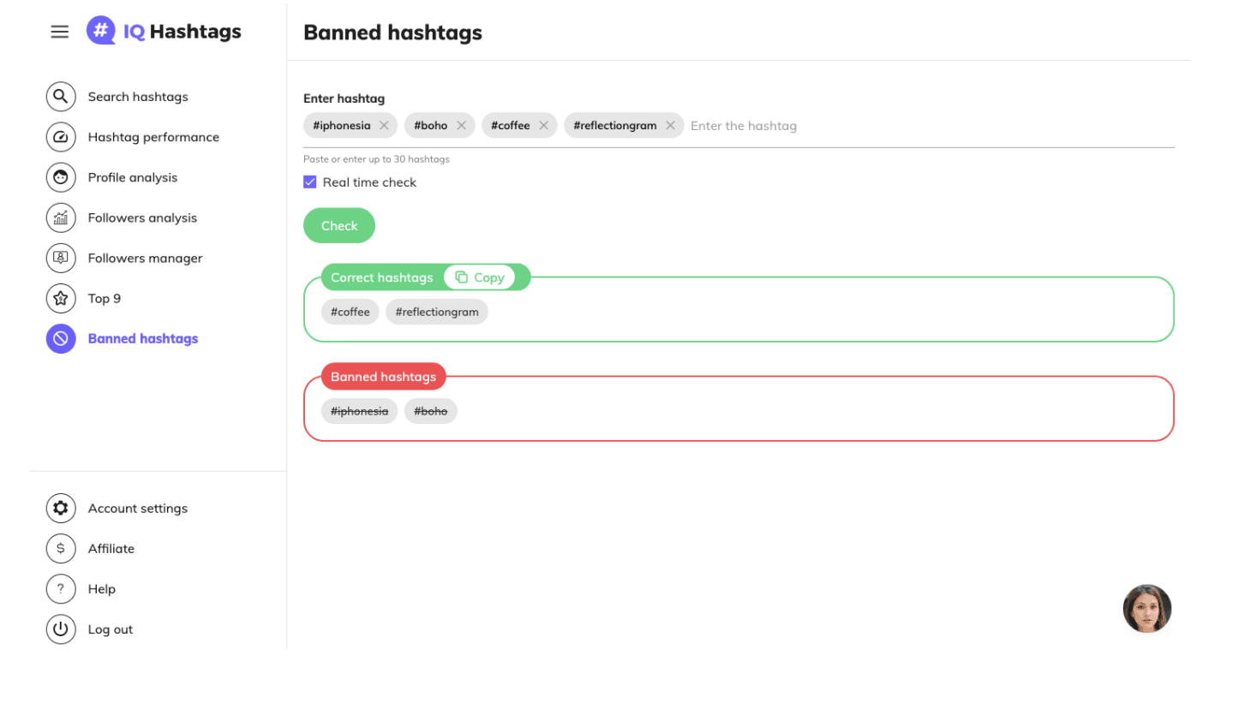
Task: Click the user avatar photo
Action: [1146, 609]
